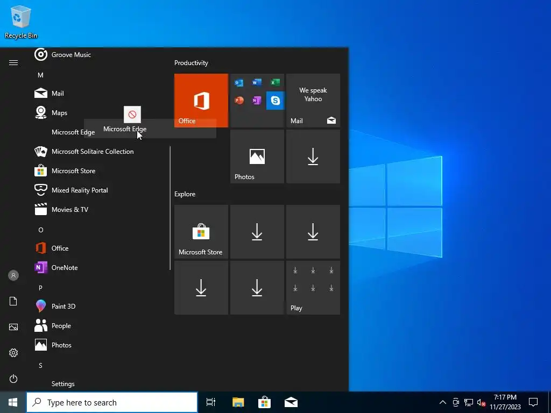Open Mail in the app list
The width and height of the screenshot is (551, 413).
coord(100,94)
